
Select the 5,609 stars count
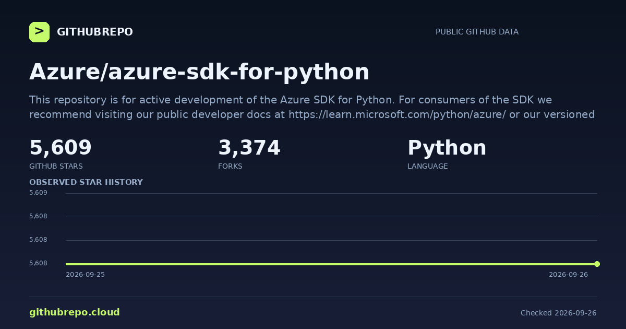tap(61, 148)
